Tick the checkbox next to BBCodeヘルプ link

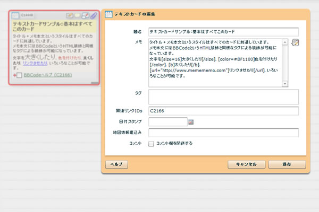pos(20,75)
